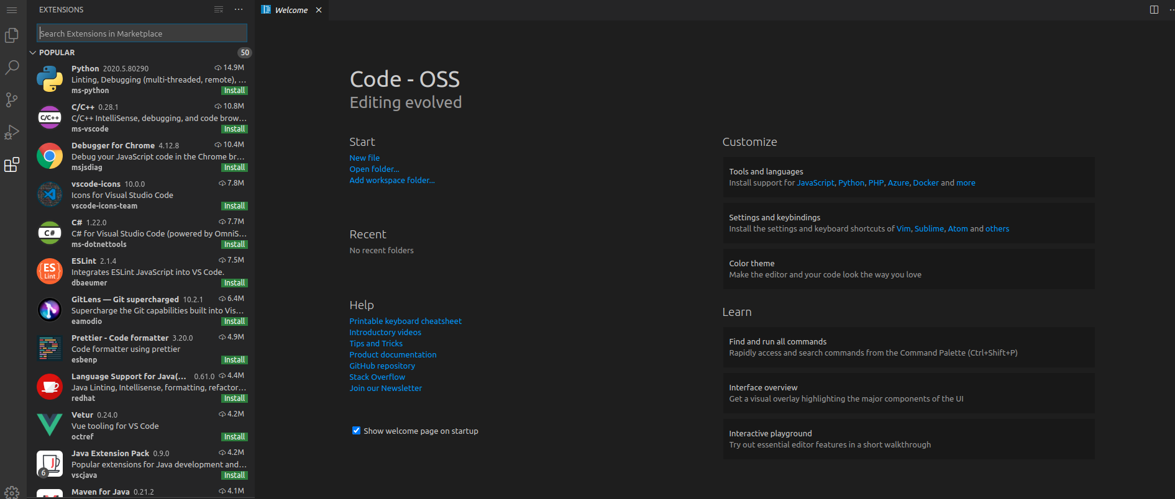
Task: Open the hamburger application menu
Action: (12, 10)
